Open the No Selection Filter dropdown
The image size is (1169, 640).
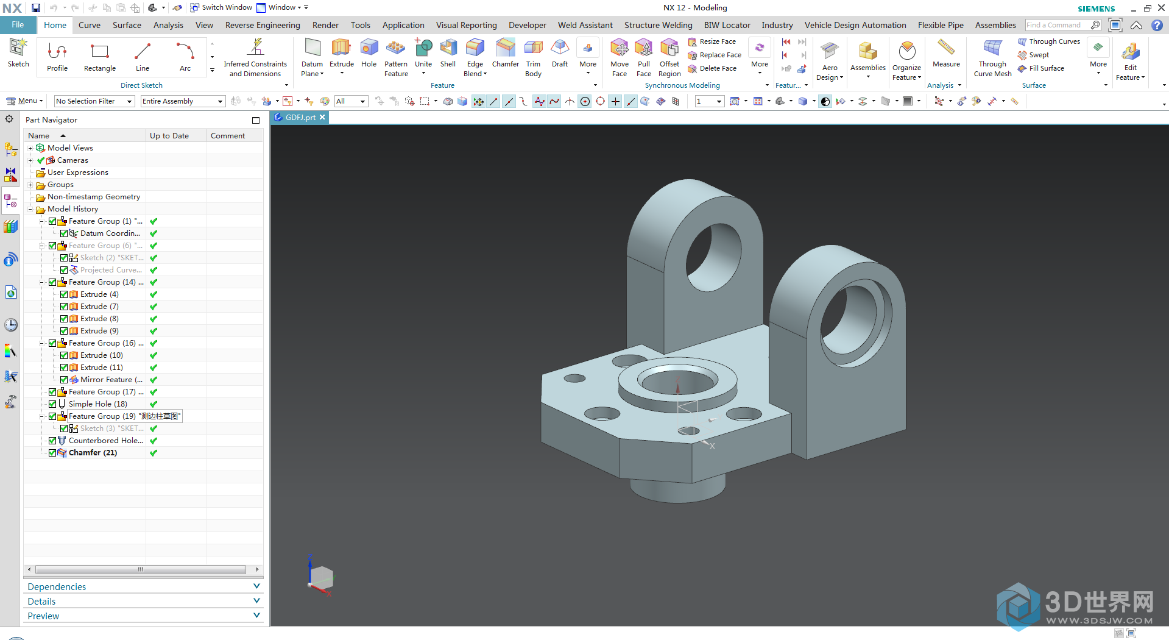coord(94,101)
